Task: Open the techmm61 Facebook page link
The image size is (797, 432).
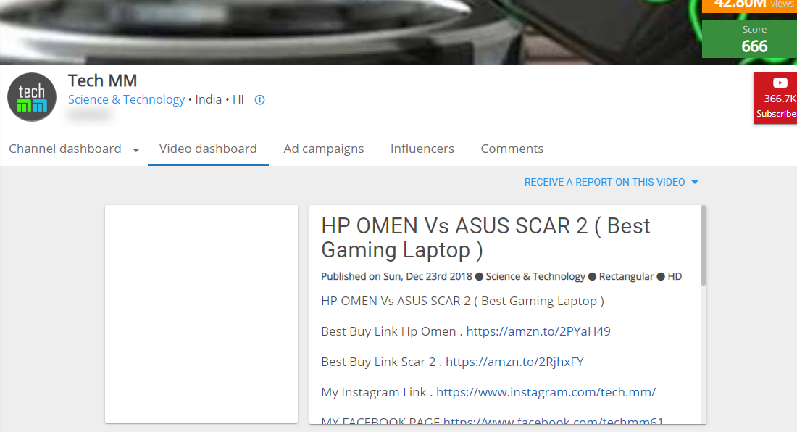Action: (553, 420)
